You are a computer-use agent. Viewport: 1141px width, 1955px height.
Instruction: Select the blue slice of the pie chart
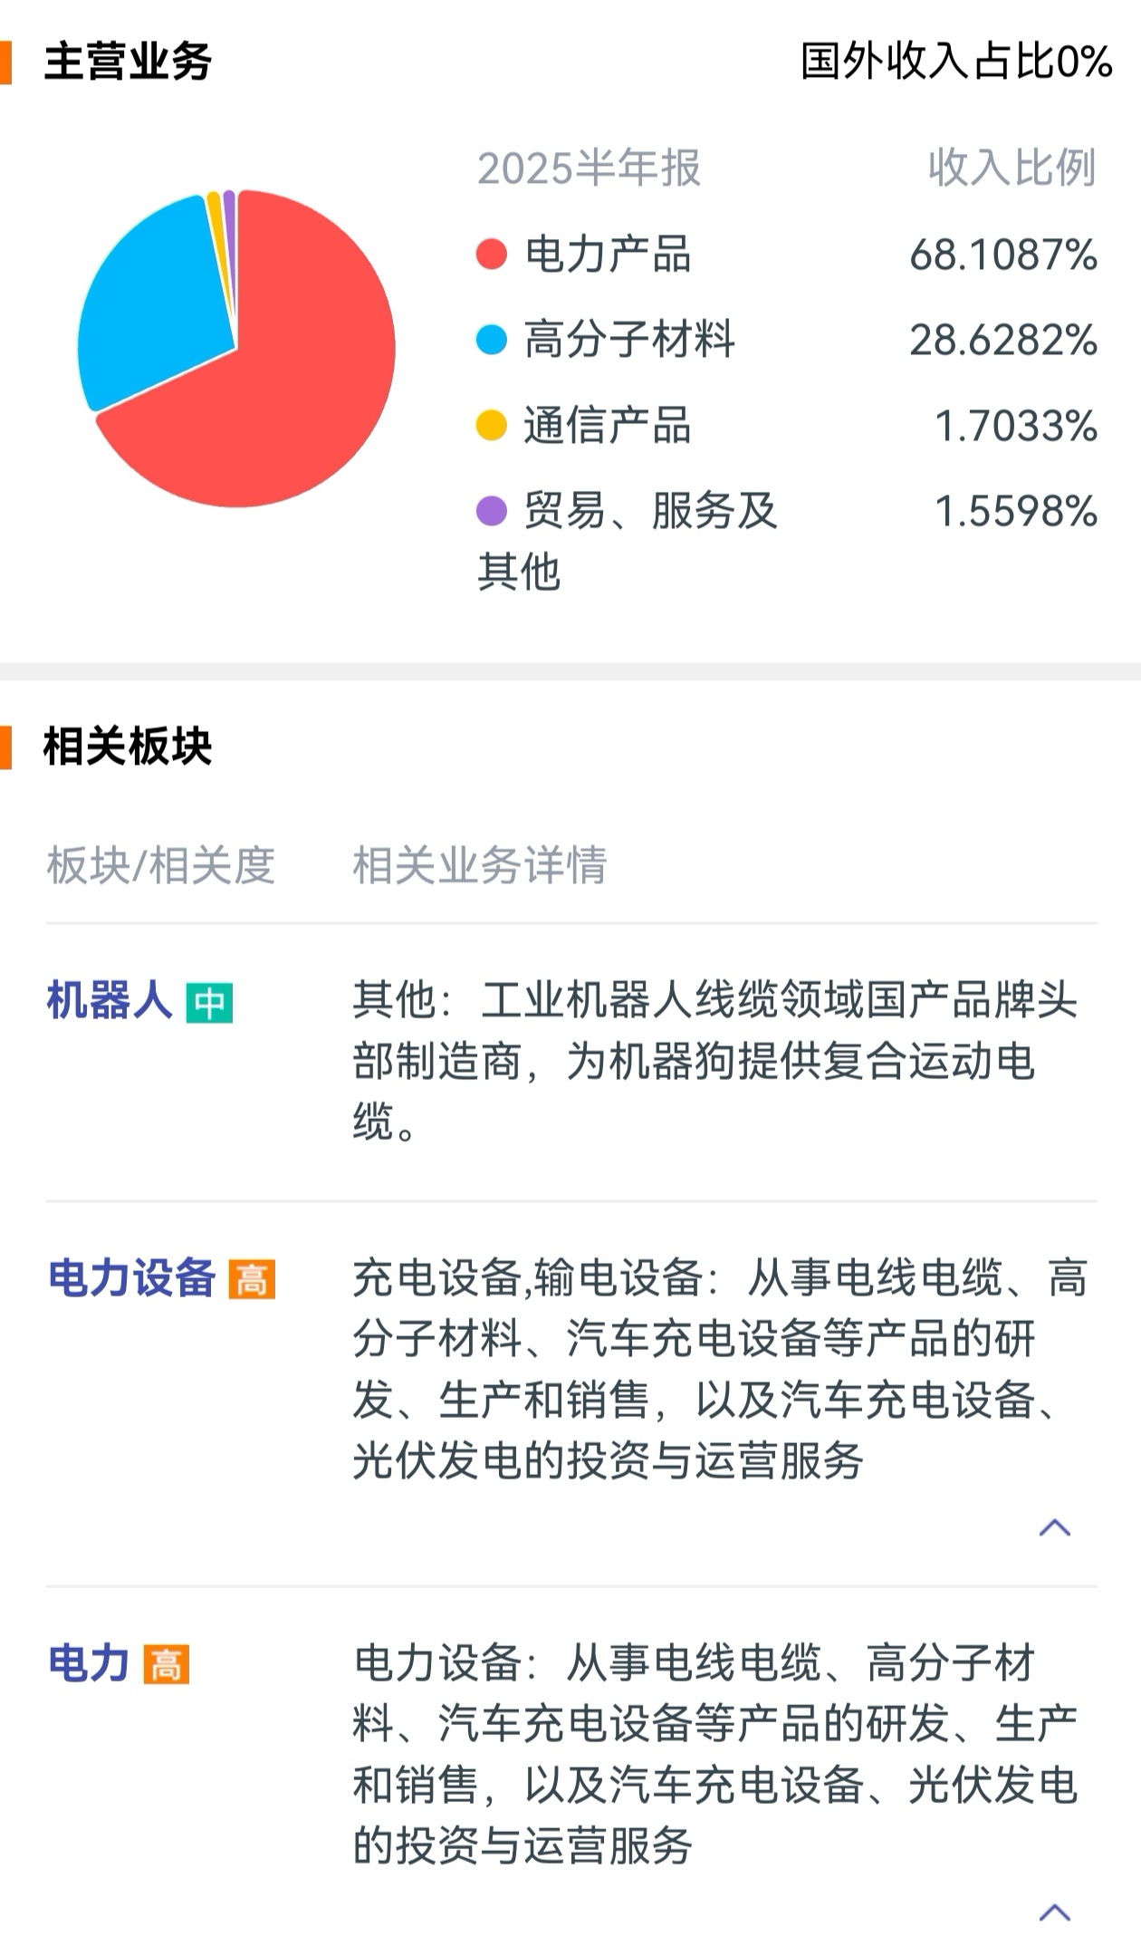pos(149,308)
